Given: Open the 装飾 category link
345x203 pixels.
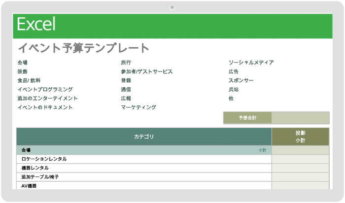Looking at the screenshot, I should click(23, 71).
